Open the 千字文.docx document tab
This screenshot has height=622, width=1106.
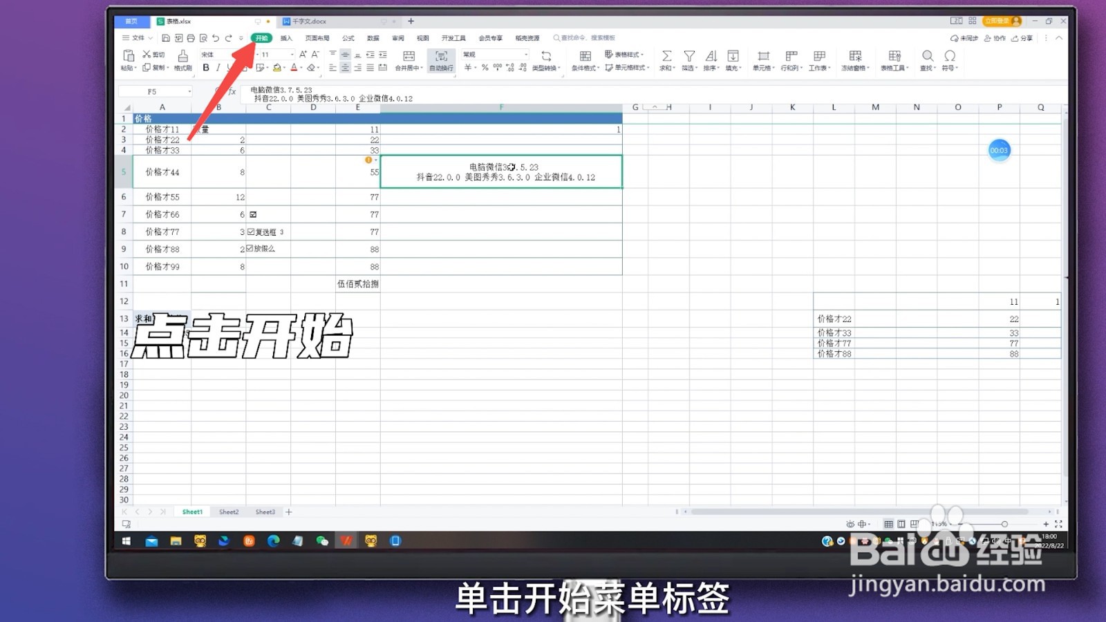(308, 21)
